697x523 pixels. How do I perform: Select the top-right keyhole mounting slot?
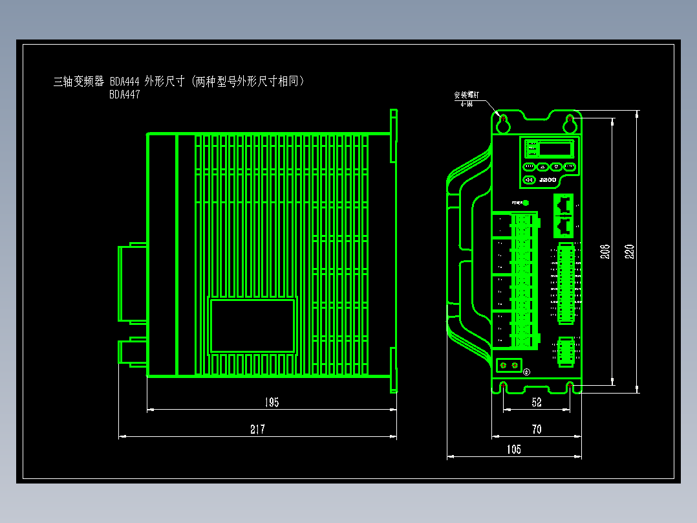[570, 124]
